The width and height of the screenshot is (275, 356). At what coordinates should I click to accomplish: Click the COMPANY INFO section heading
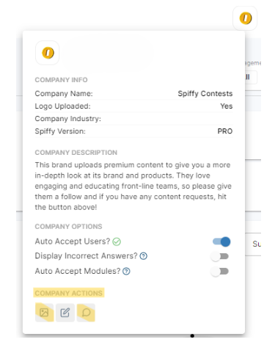pyautogui.click(x=61, y=80)
